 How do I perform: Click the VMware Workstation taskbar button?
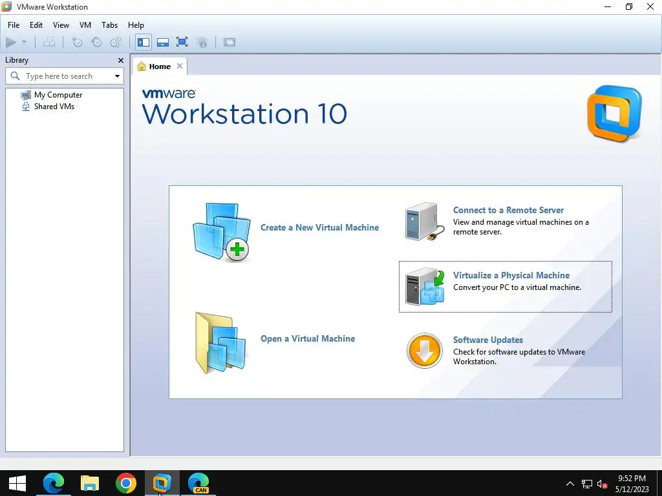(162, 483)
